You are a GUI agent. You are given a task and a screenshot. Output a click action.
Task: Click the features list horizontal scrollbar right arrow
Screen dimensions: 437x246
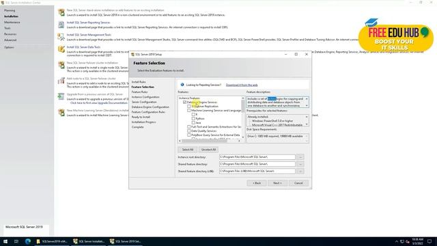(x=239, y=141)
